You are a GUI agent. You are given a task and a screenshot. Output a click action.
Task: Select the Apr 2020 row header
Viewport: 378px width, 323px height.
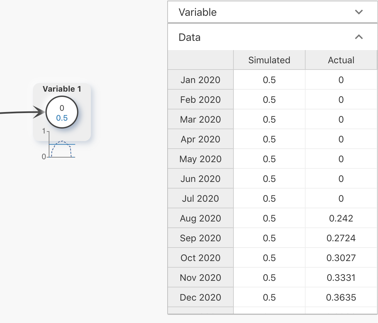[x=201, y=139]
